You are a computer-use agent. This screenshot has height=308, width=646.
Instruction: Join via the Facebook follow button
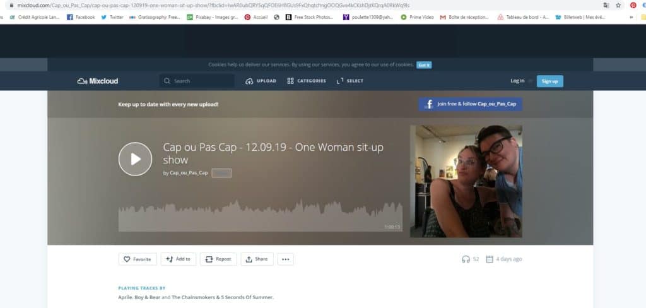pos(470,104)
